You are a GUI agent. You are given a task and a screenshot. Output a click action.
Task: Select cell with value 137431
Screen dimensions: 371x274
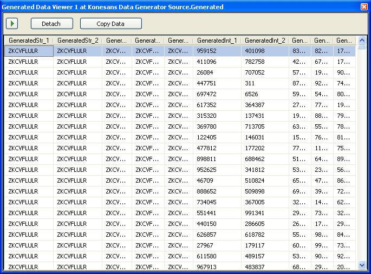tap(265, 116)
